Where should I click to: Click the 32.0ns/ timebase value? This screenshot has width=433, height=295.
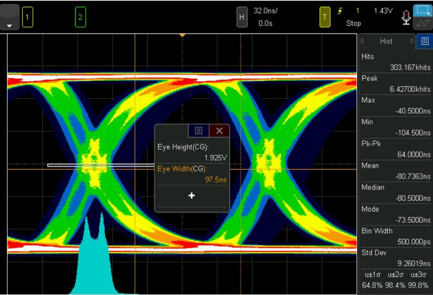(264, 10)
